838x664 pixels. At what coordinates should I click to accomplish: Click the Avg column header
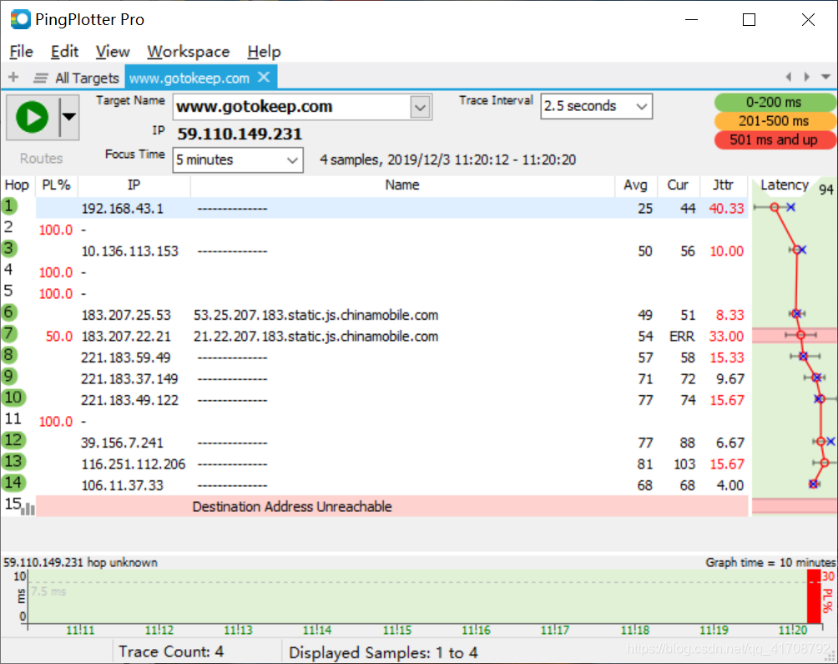[636, 185]
